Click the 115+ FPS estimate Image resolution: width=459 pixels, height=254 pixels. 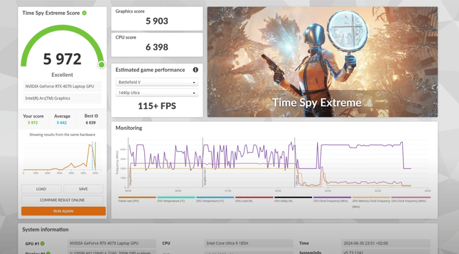click(157, 106)
